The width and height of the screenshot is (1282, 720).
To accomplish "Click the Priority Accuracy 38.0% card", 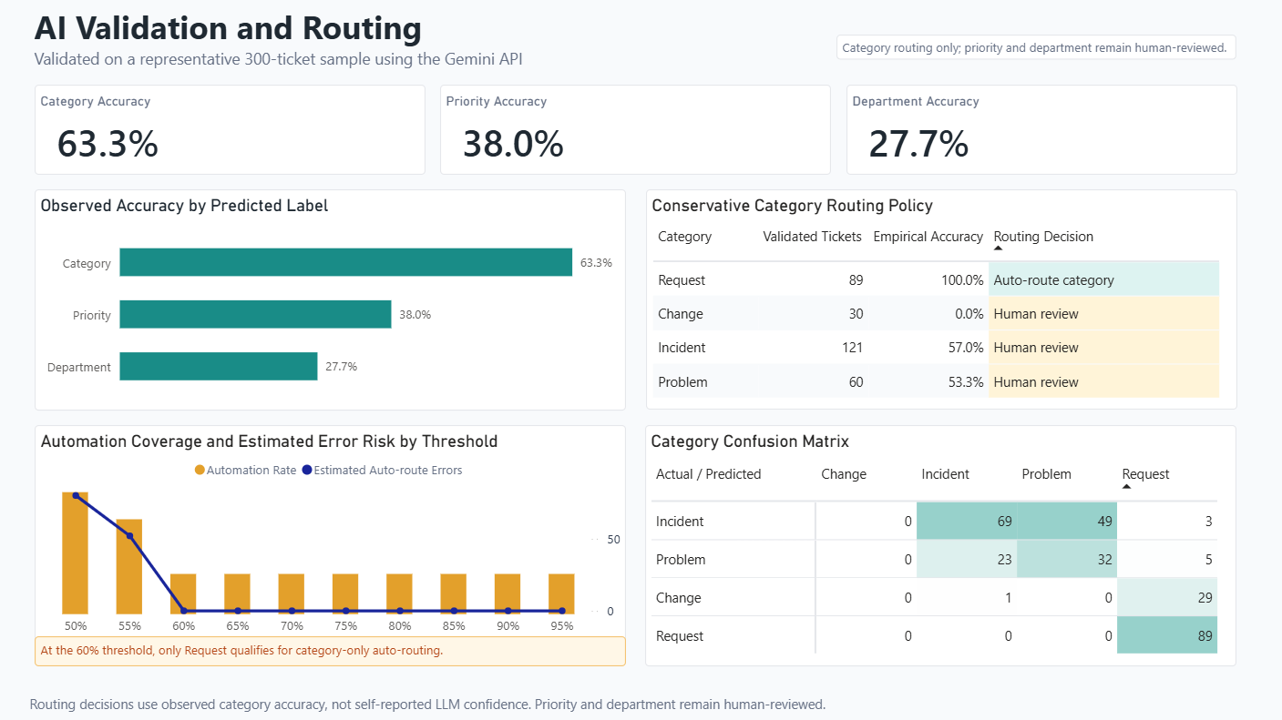I will coord(635,129).
